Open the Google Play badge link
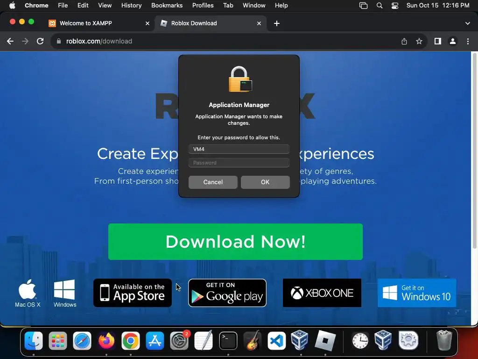The height and width of the screenshot is (359, 478). [x=227, y=293]
